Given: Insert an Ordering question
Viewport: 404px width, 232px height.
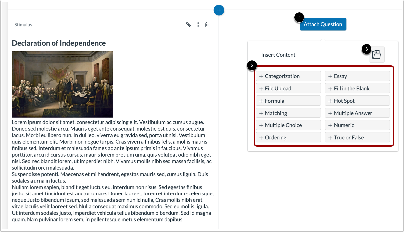Looking at the screenshot, I should [289, 137].
